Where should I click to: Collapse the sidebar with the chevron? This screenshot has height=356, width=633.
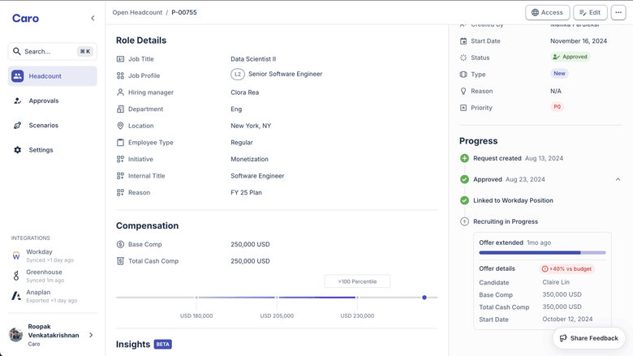(x=93, y=18)
